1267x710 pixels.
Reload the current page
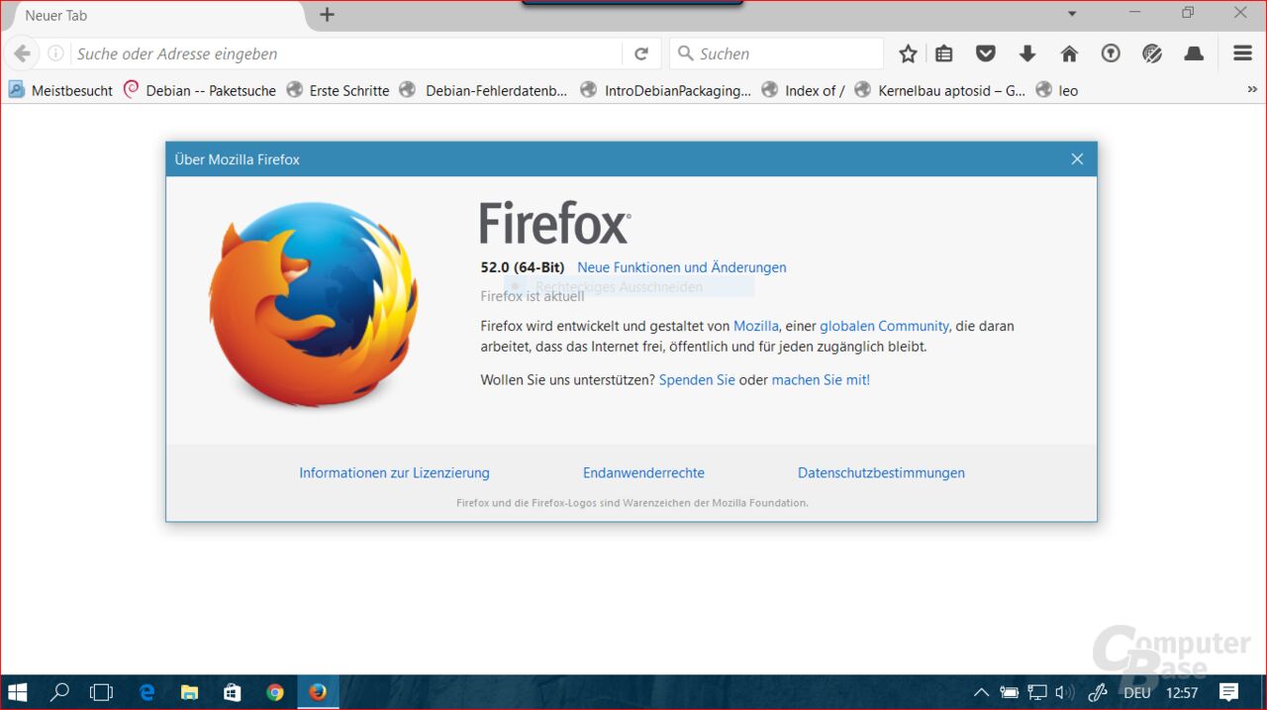click(x=641, y=53)
